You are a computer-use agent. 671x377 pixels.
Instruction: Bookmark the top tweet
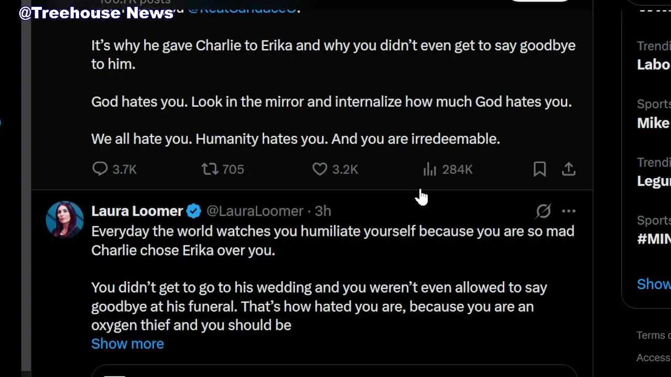(x=539, y=169)
